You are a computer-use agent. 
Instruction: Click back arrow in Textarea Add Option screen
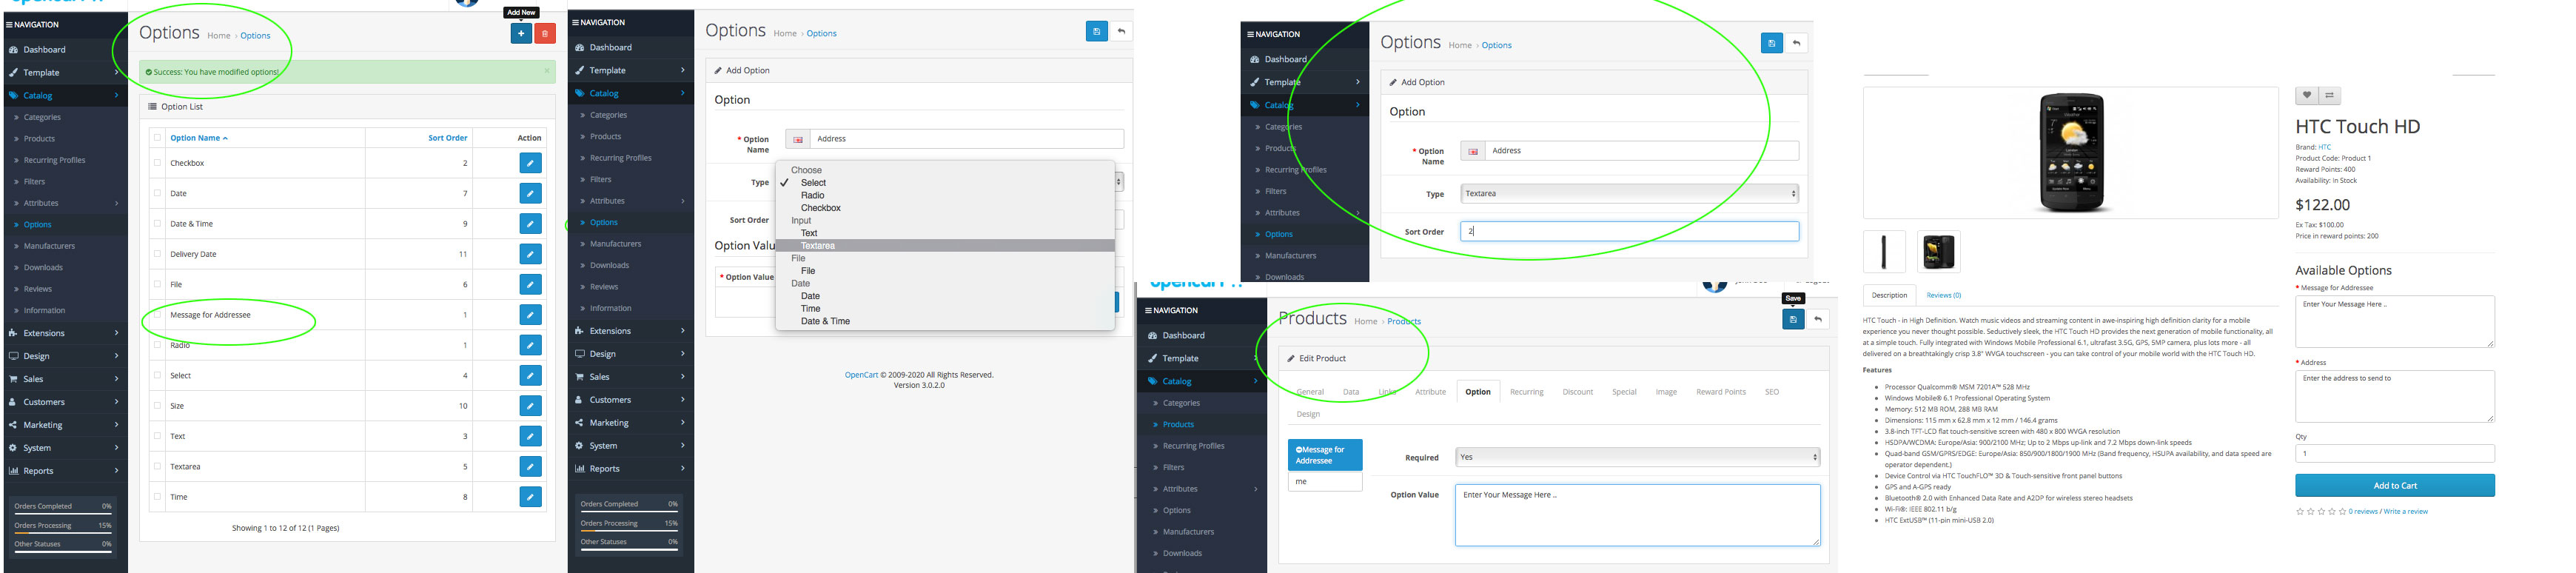click(x=1796, y=44)
